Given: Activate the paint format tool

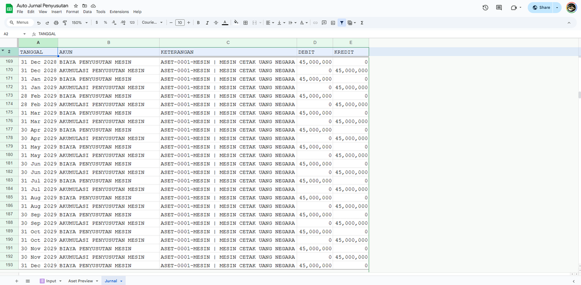Looking at the screenshot, I should click(x=64, y=22).
